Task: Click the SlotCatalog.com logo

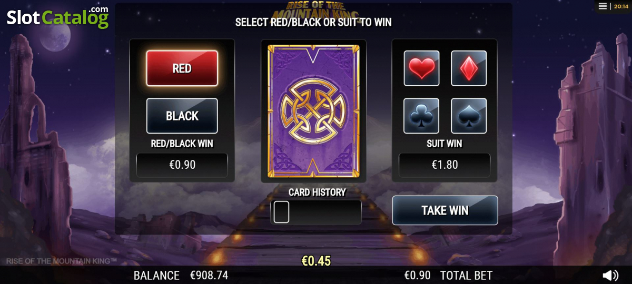Action: pyautogui.click(x=57, y=17)
